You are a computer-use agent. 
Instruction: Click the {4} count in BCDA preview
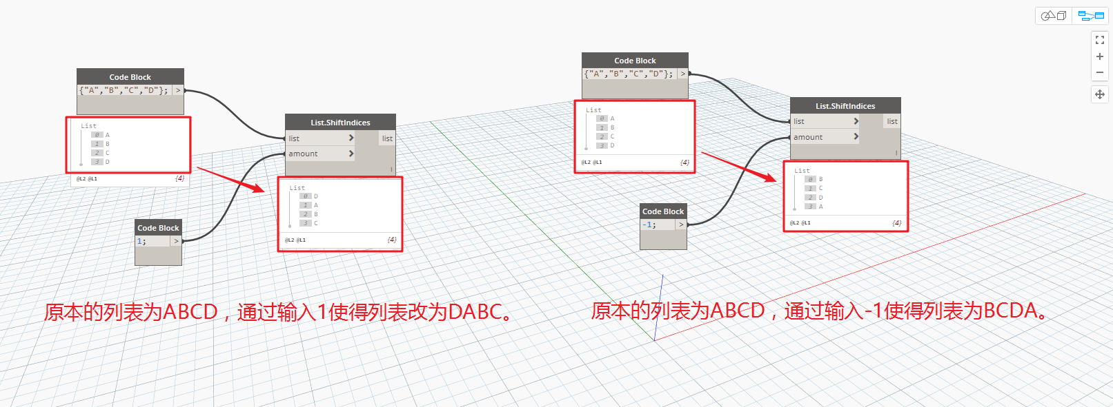click(897, 223)
